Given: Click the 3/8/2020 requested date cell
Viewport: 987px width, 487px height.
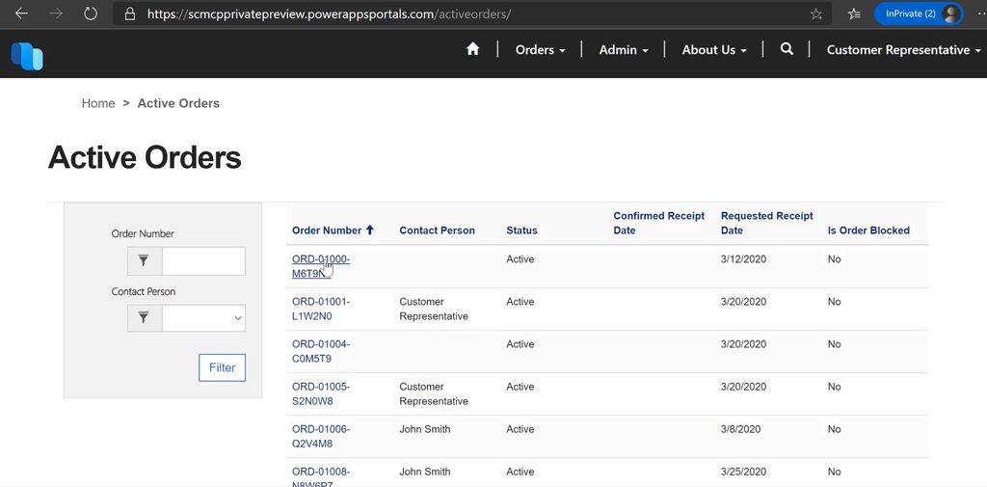Looking at the screenshot, I should (740, 429).
